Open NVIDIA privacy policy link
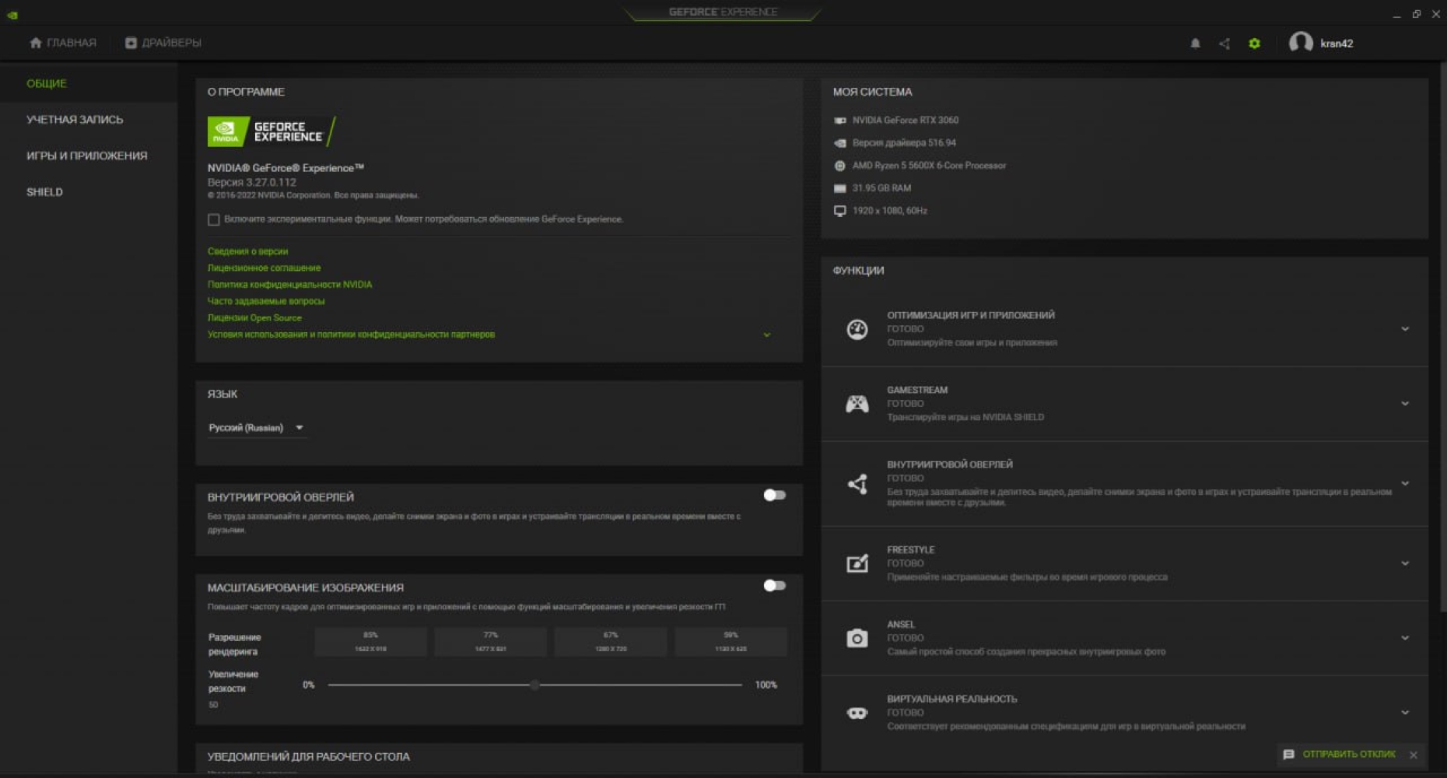Viewport: 1447px width, 778px height. 289,285
